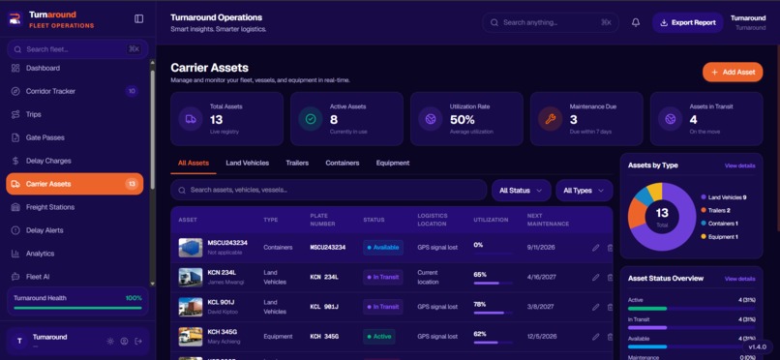Switch to the Land Vehicles tab
The width and height of the screenshot is (780, 360).
247,164
